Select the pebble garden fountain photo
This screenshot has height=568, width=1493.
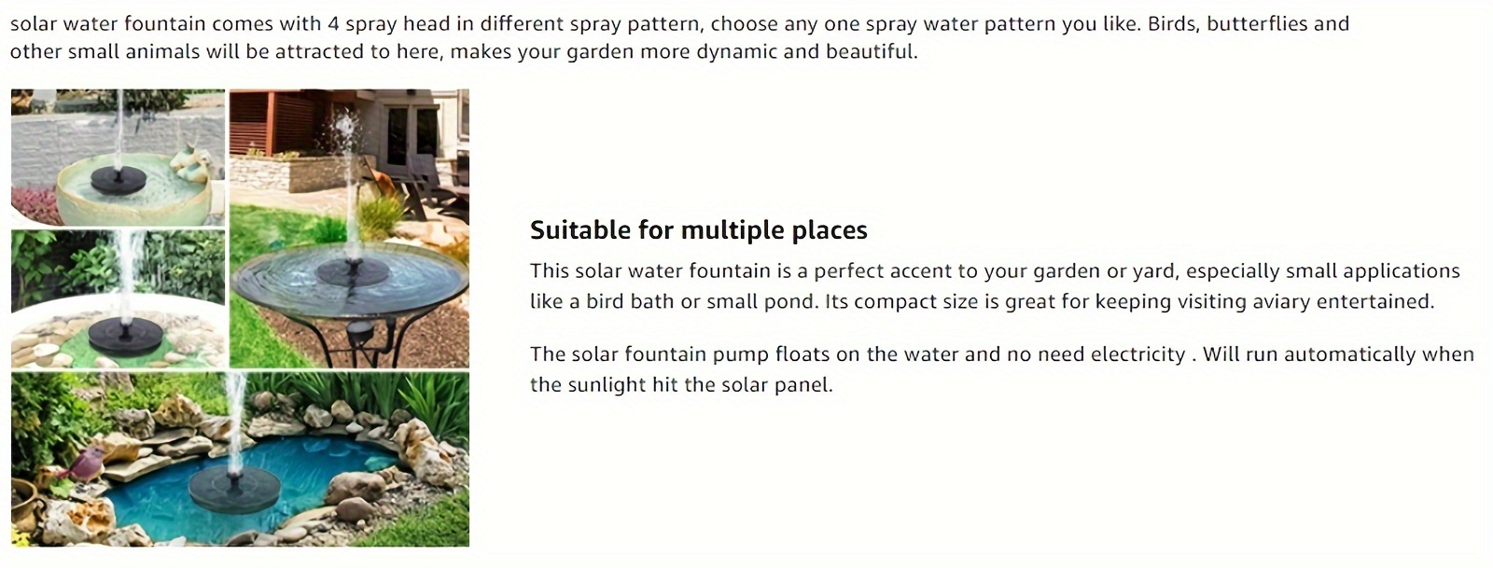[118, 298]
